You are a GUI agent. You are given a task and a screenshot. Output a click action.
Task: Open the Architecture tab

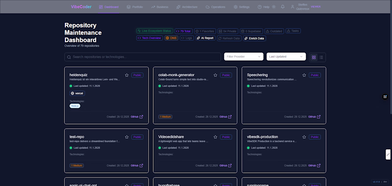(187, 7)
